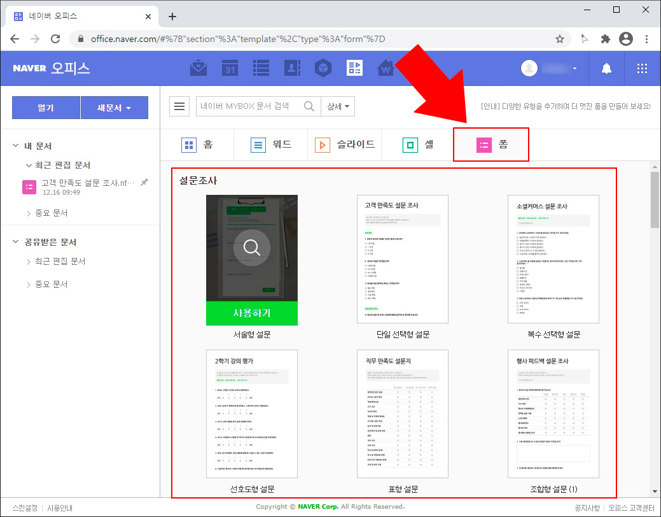Open notifications with the bell icon

point(606,68)
